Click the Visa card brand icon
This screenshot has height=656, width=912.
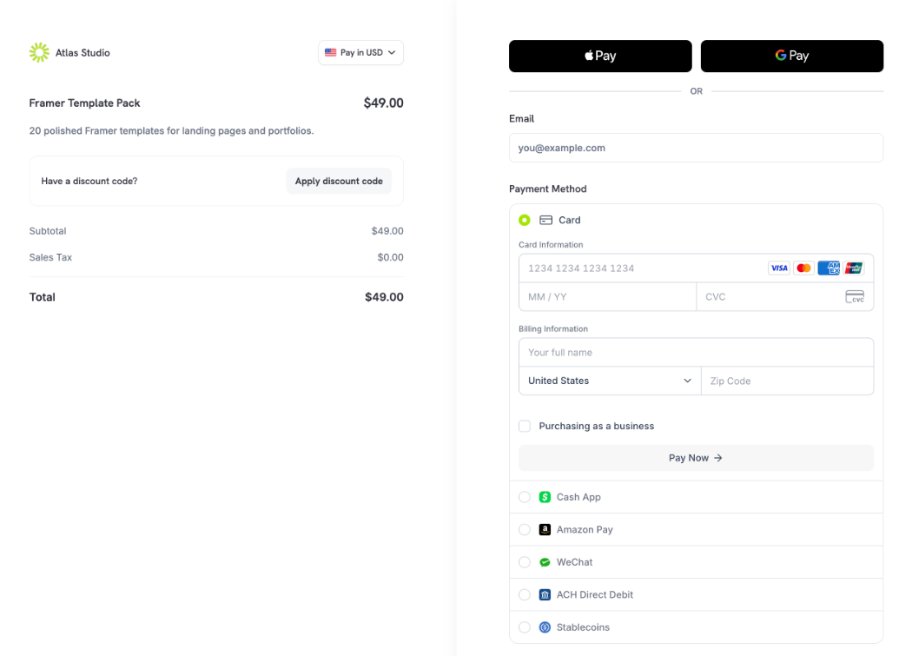point(779,268)
